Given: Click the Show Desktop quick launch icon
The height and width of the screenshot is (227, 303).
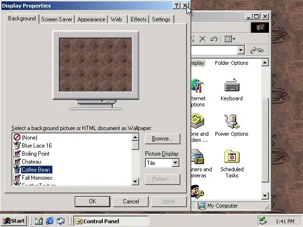Looking at the screenshot, I should click(x=39, y=221).
